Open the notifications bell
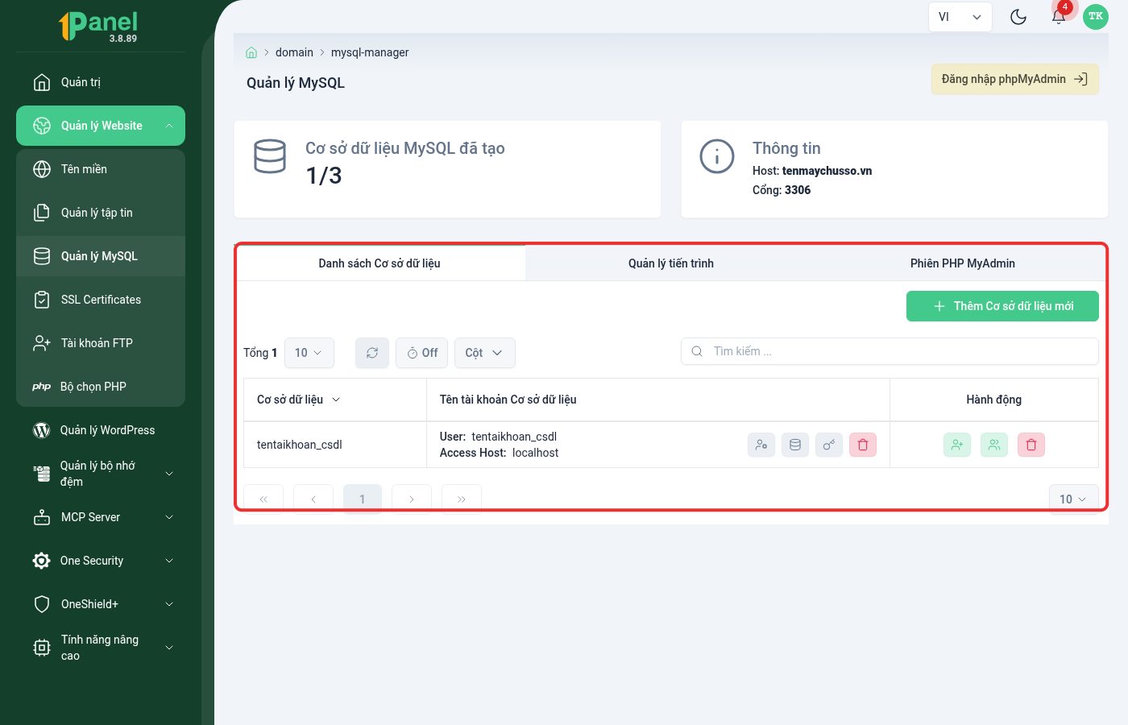This screenshot has height=725, width=1128. tap(1059, 16)
